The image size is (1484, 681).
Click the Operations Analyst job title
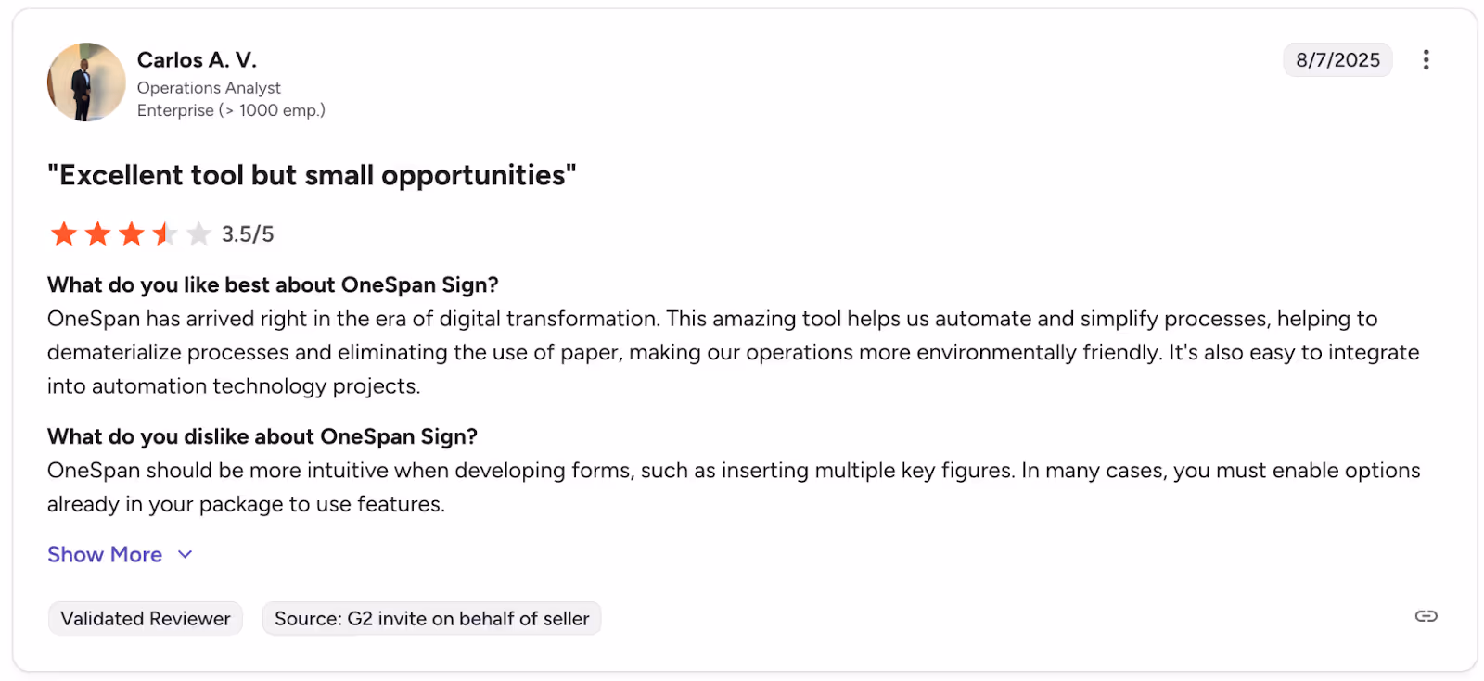209,87
